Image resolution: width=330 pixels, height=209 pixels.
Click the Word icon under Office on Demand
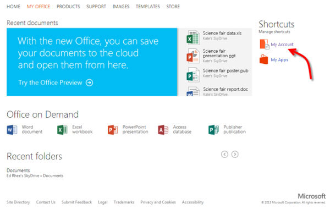12,130
